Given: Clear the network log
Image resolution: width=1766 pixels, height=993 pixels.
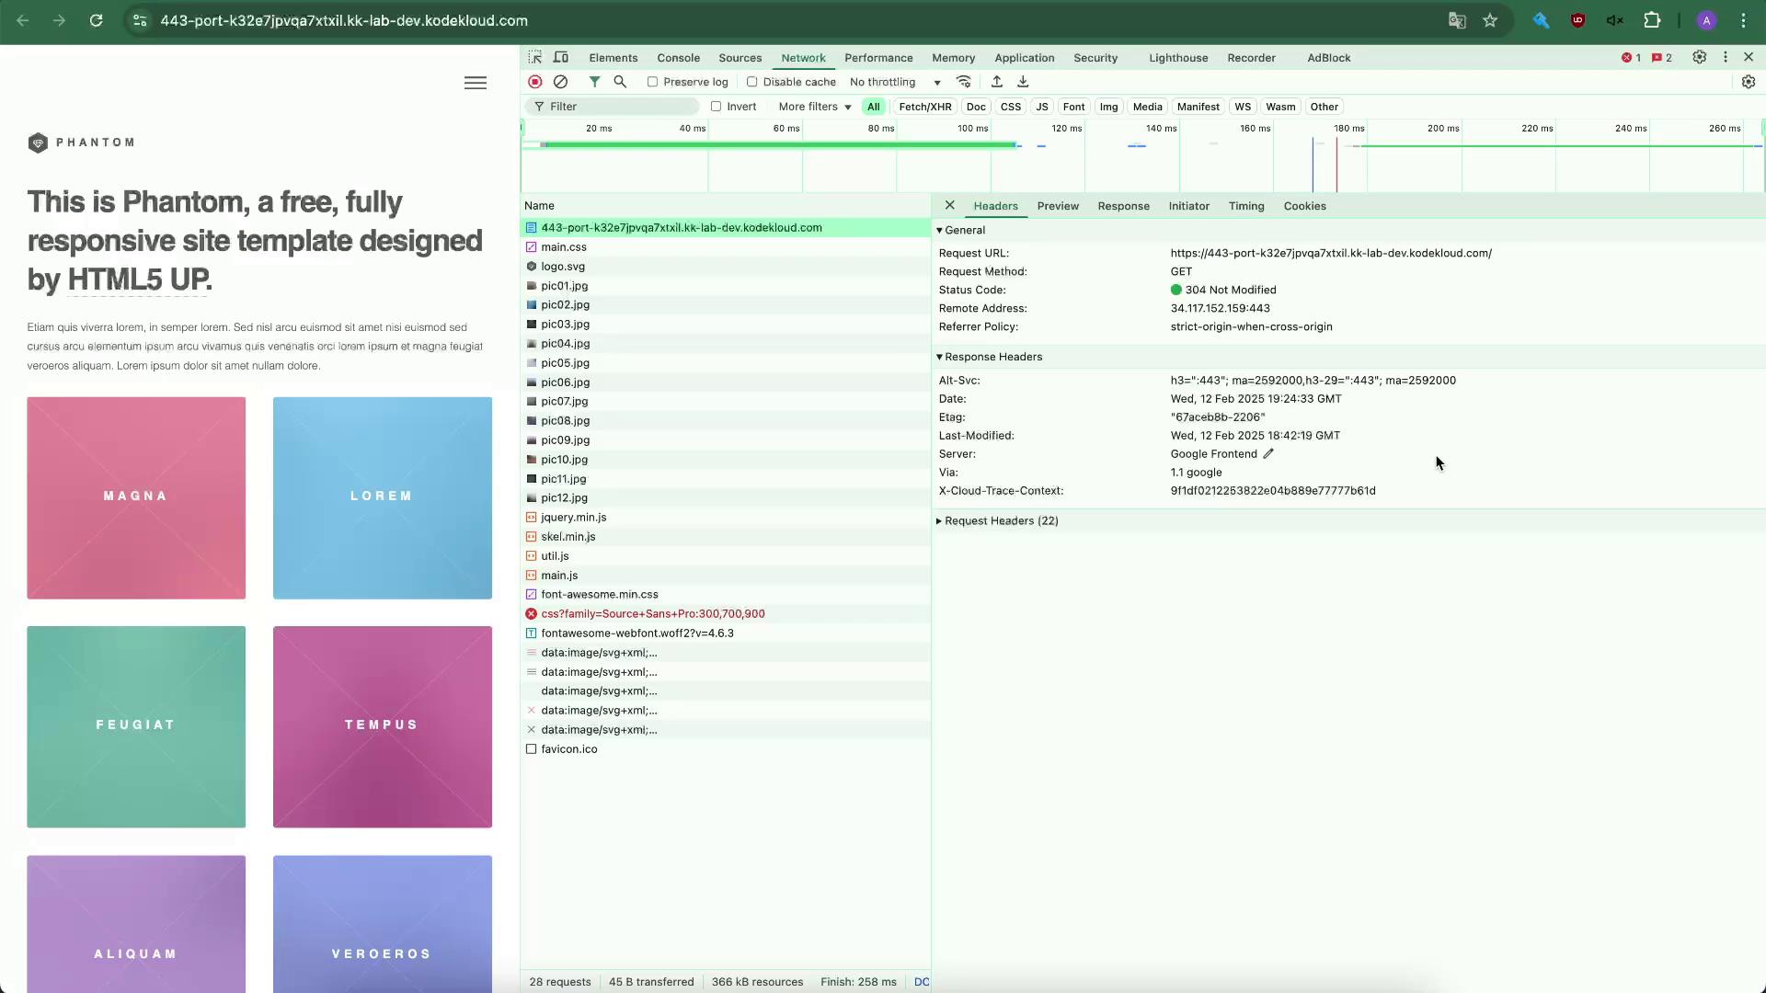Looking at the screenshot, I should point(560,82).
